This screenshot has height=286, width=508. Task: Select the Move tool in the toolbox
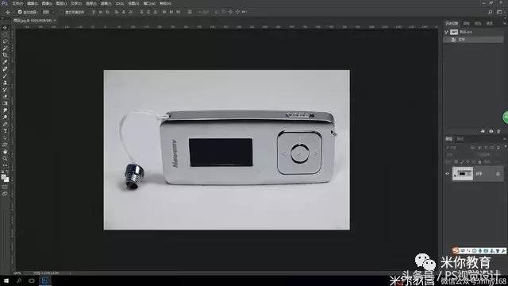pos(5,28)
